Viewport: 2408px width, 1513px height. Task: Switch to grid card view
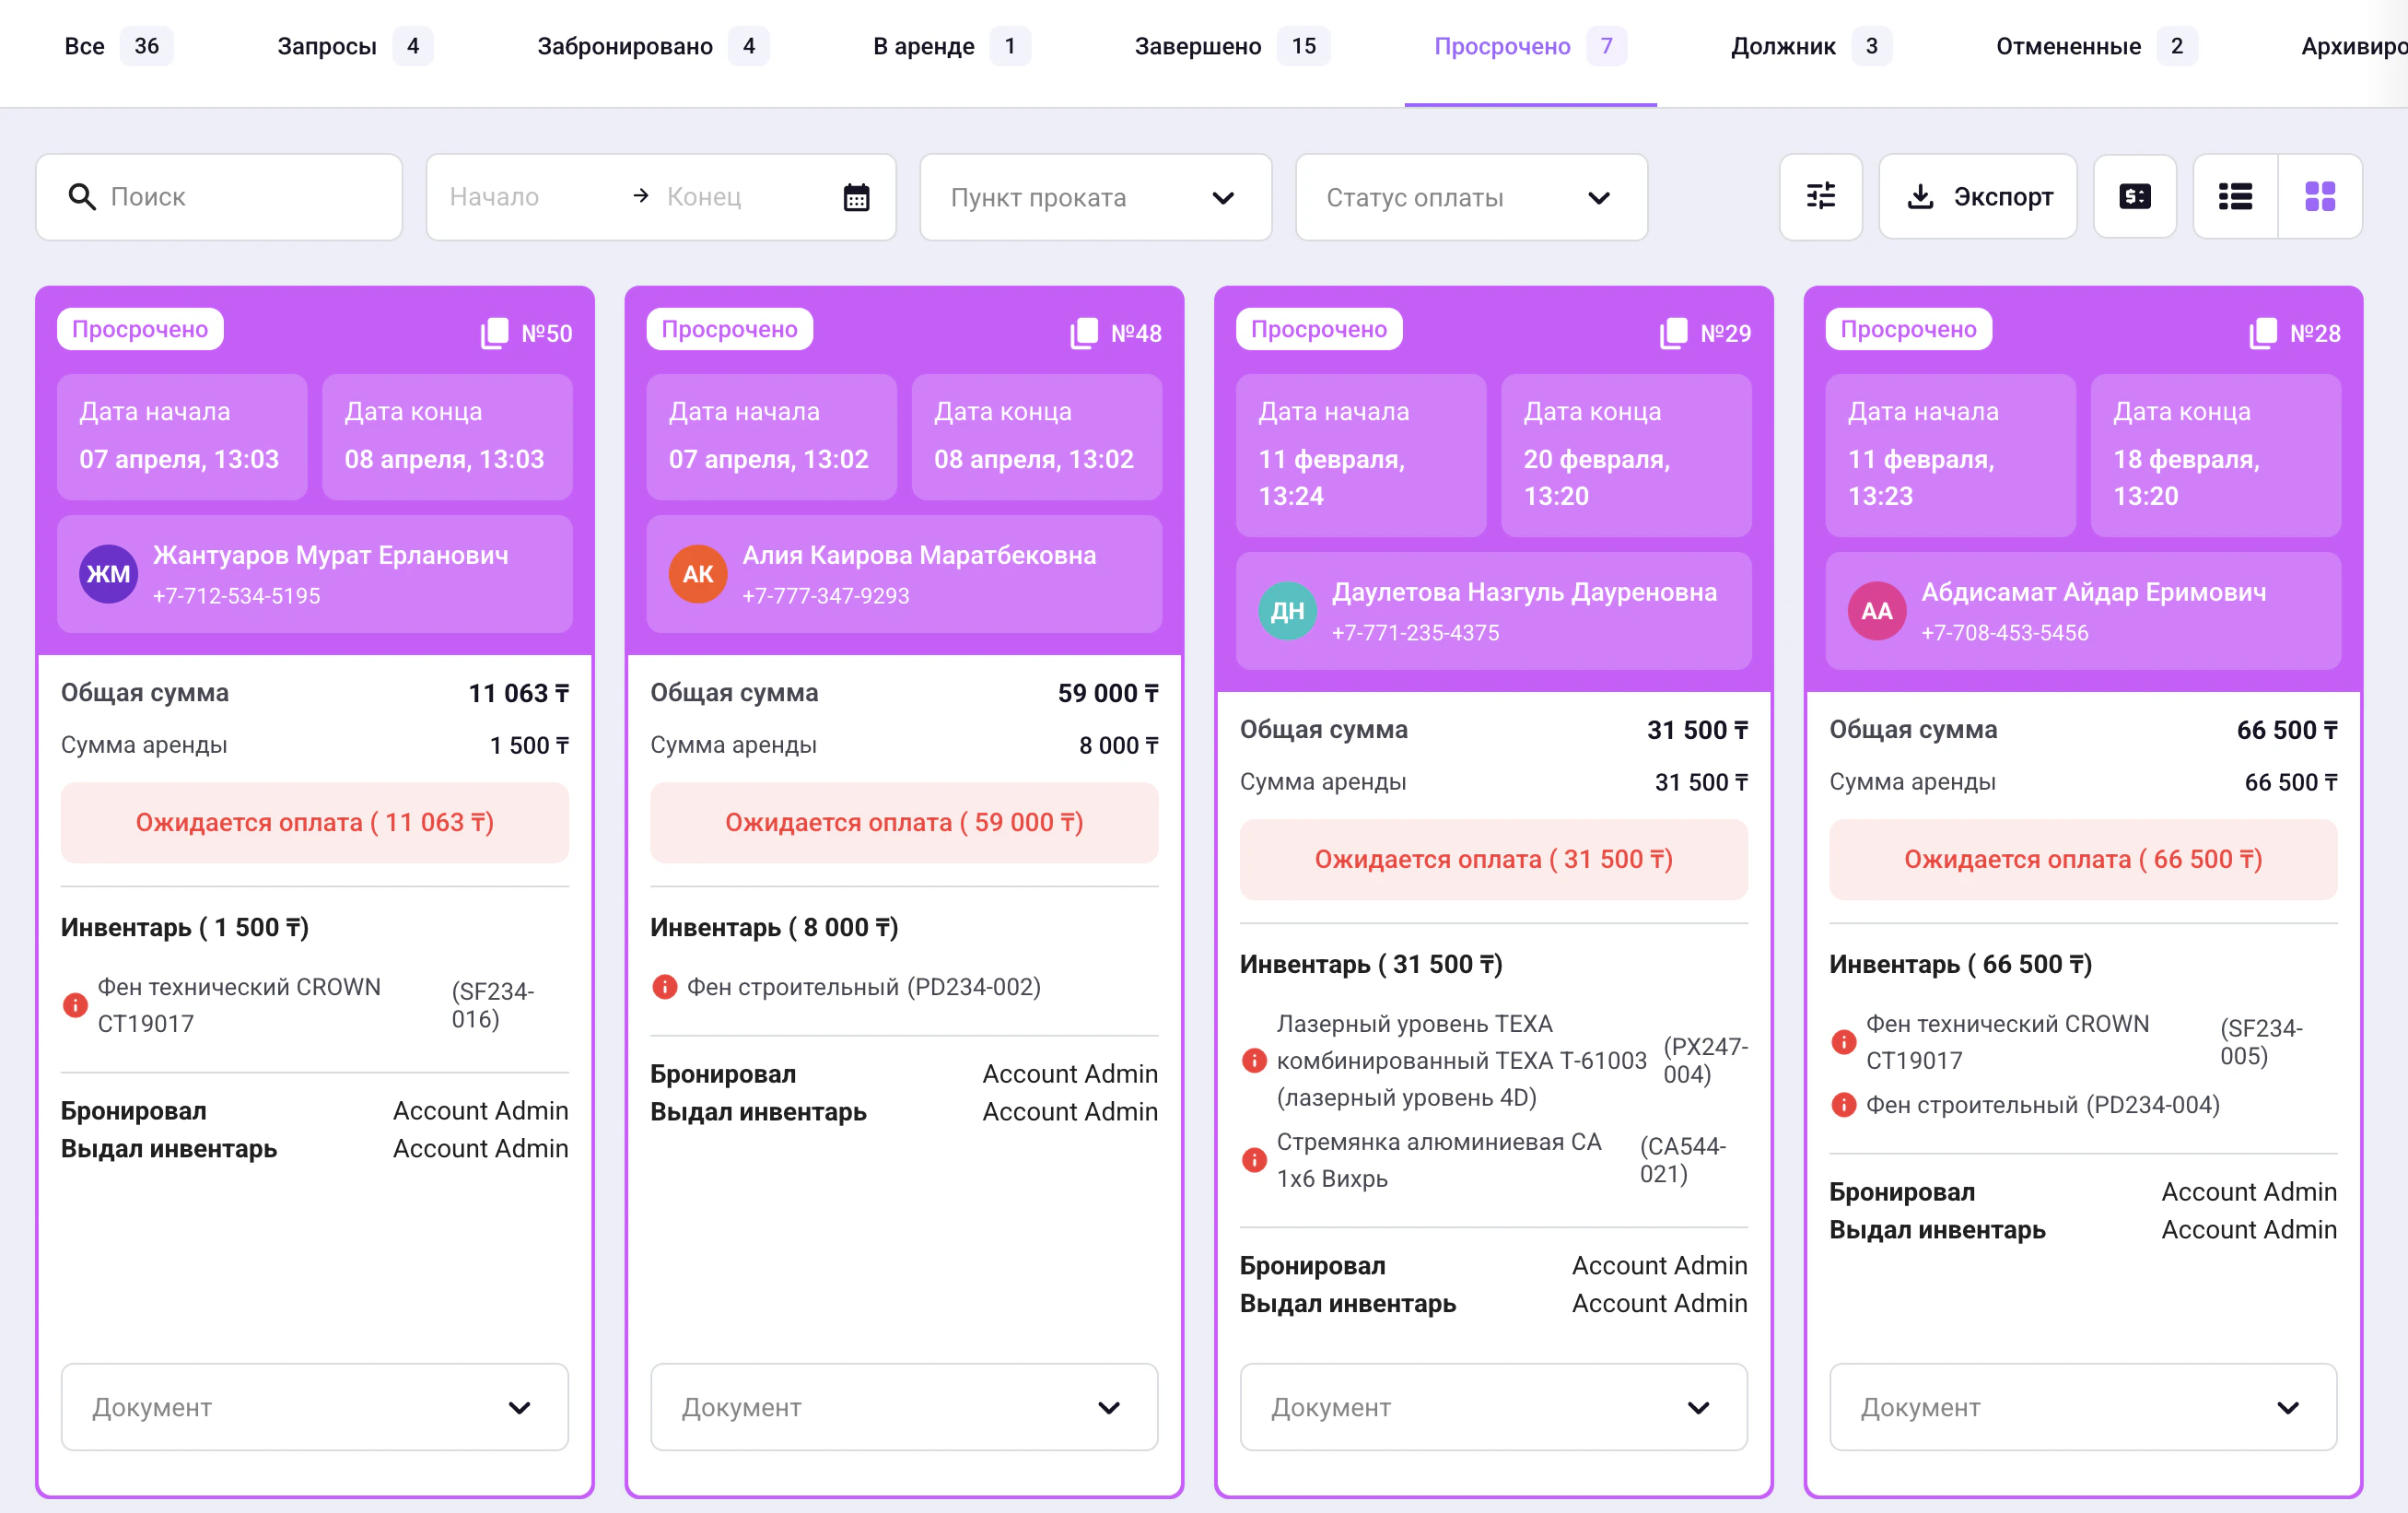(2319, 196)
